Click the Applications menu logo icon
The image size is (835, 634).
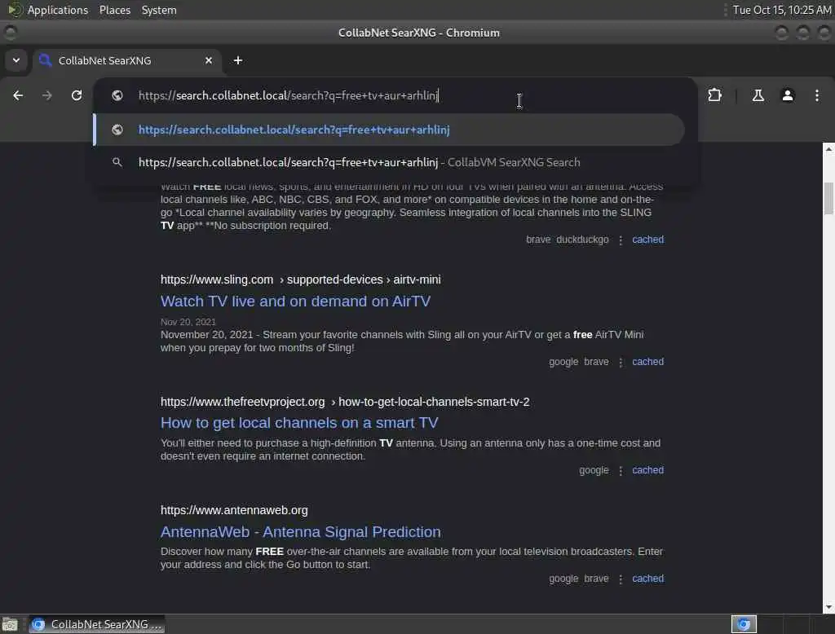click(15, 10)
